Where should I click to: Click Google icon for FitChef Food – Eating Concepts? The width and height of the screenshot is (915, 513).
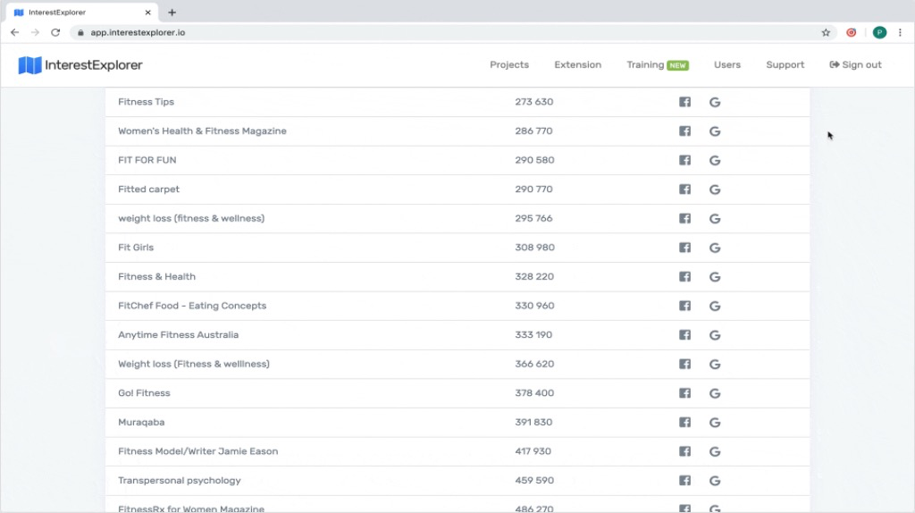point(715,307)
